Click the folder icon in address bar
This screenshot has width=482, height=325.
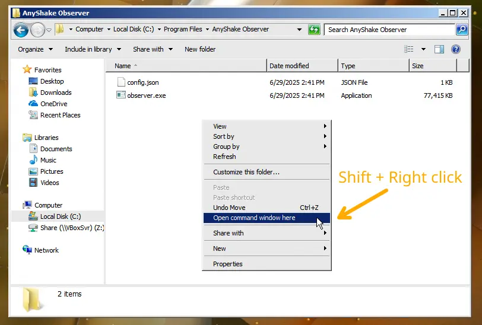coord(60,29)
